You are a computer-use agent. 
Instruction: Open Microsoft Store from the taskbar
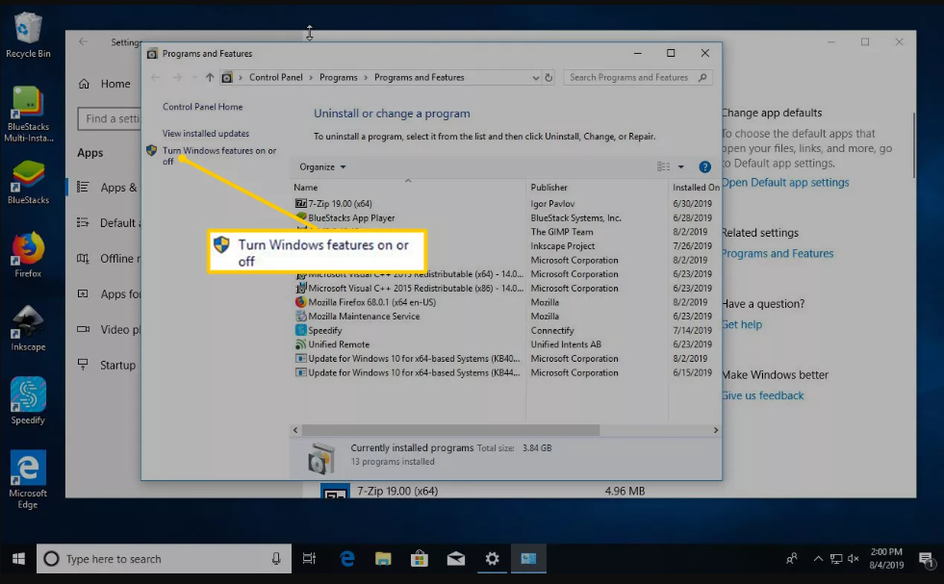tap(419, 559)
